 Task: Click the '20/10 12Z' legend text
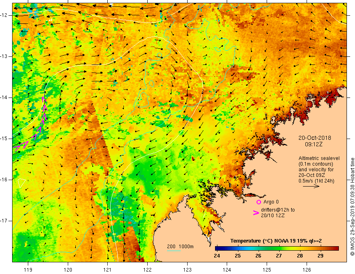point(273,216)
